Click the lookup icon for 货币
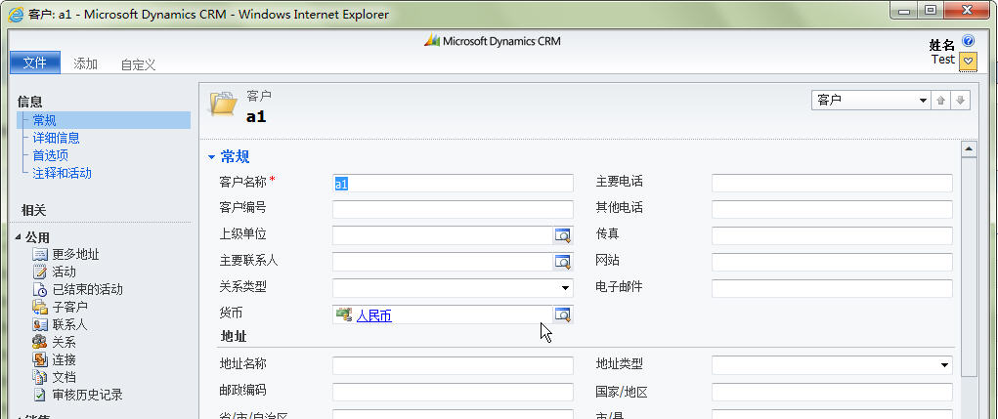Screen dimensions: 998x419 click(x=563, y=314)
